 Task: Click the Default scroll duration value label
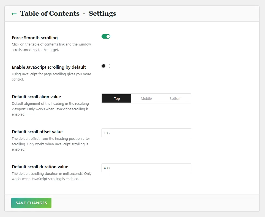[x=40, y=167]
